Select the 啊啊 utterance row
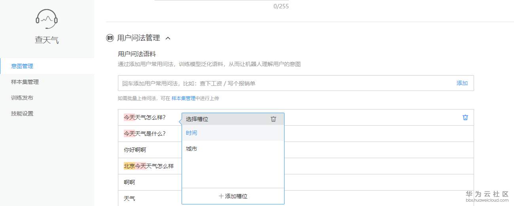Viewport: 514px width, 206px height. 129,182
